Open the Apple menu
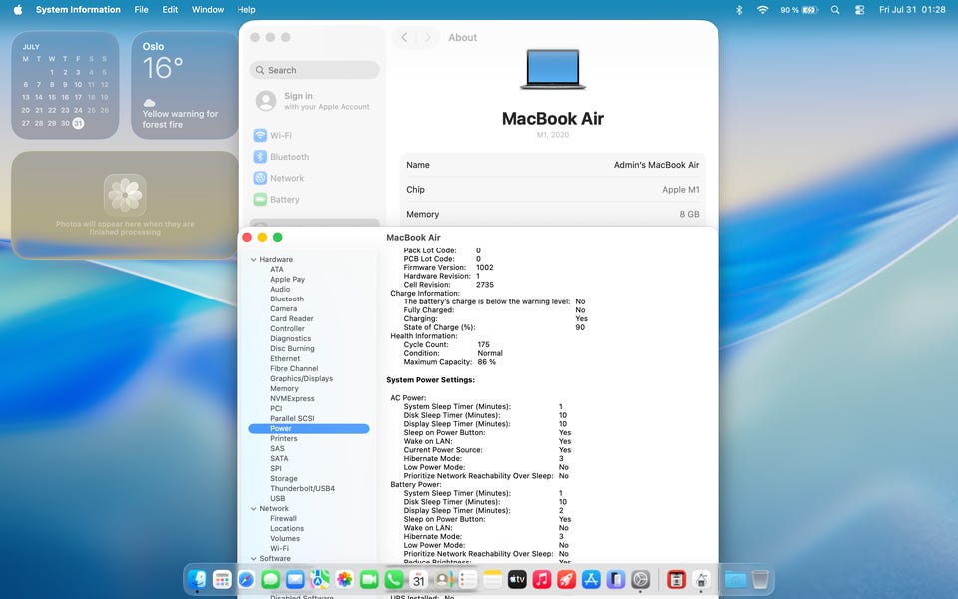Screen dimensions: 958x599 [18, 10]
